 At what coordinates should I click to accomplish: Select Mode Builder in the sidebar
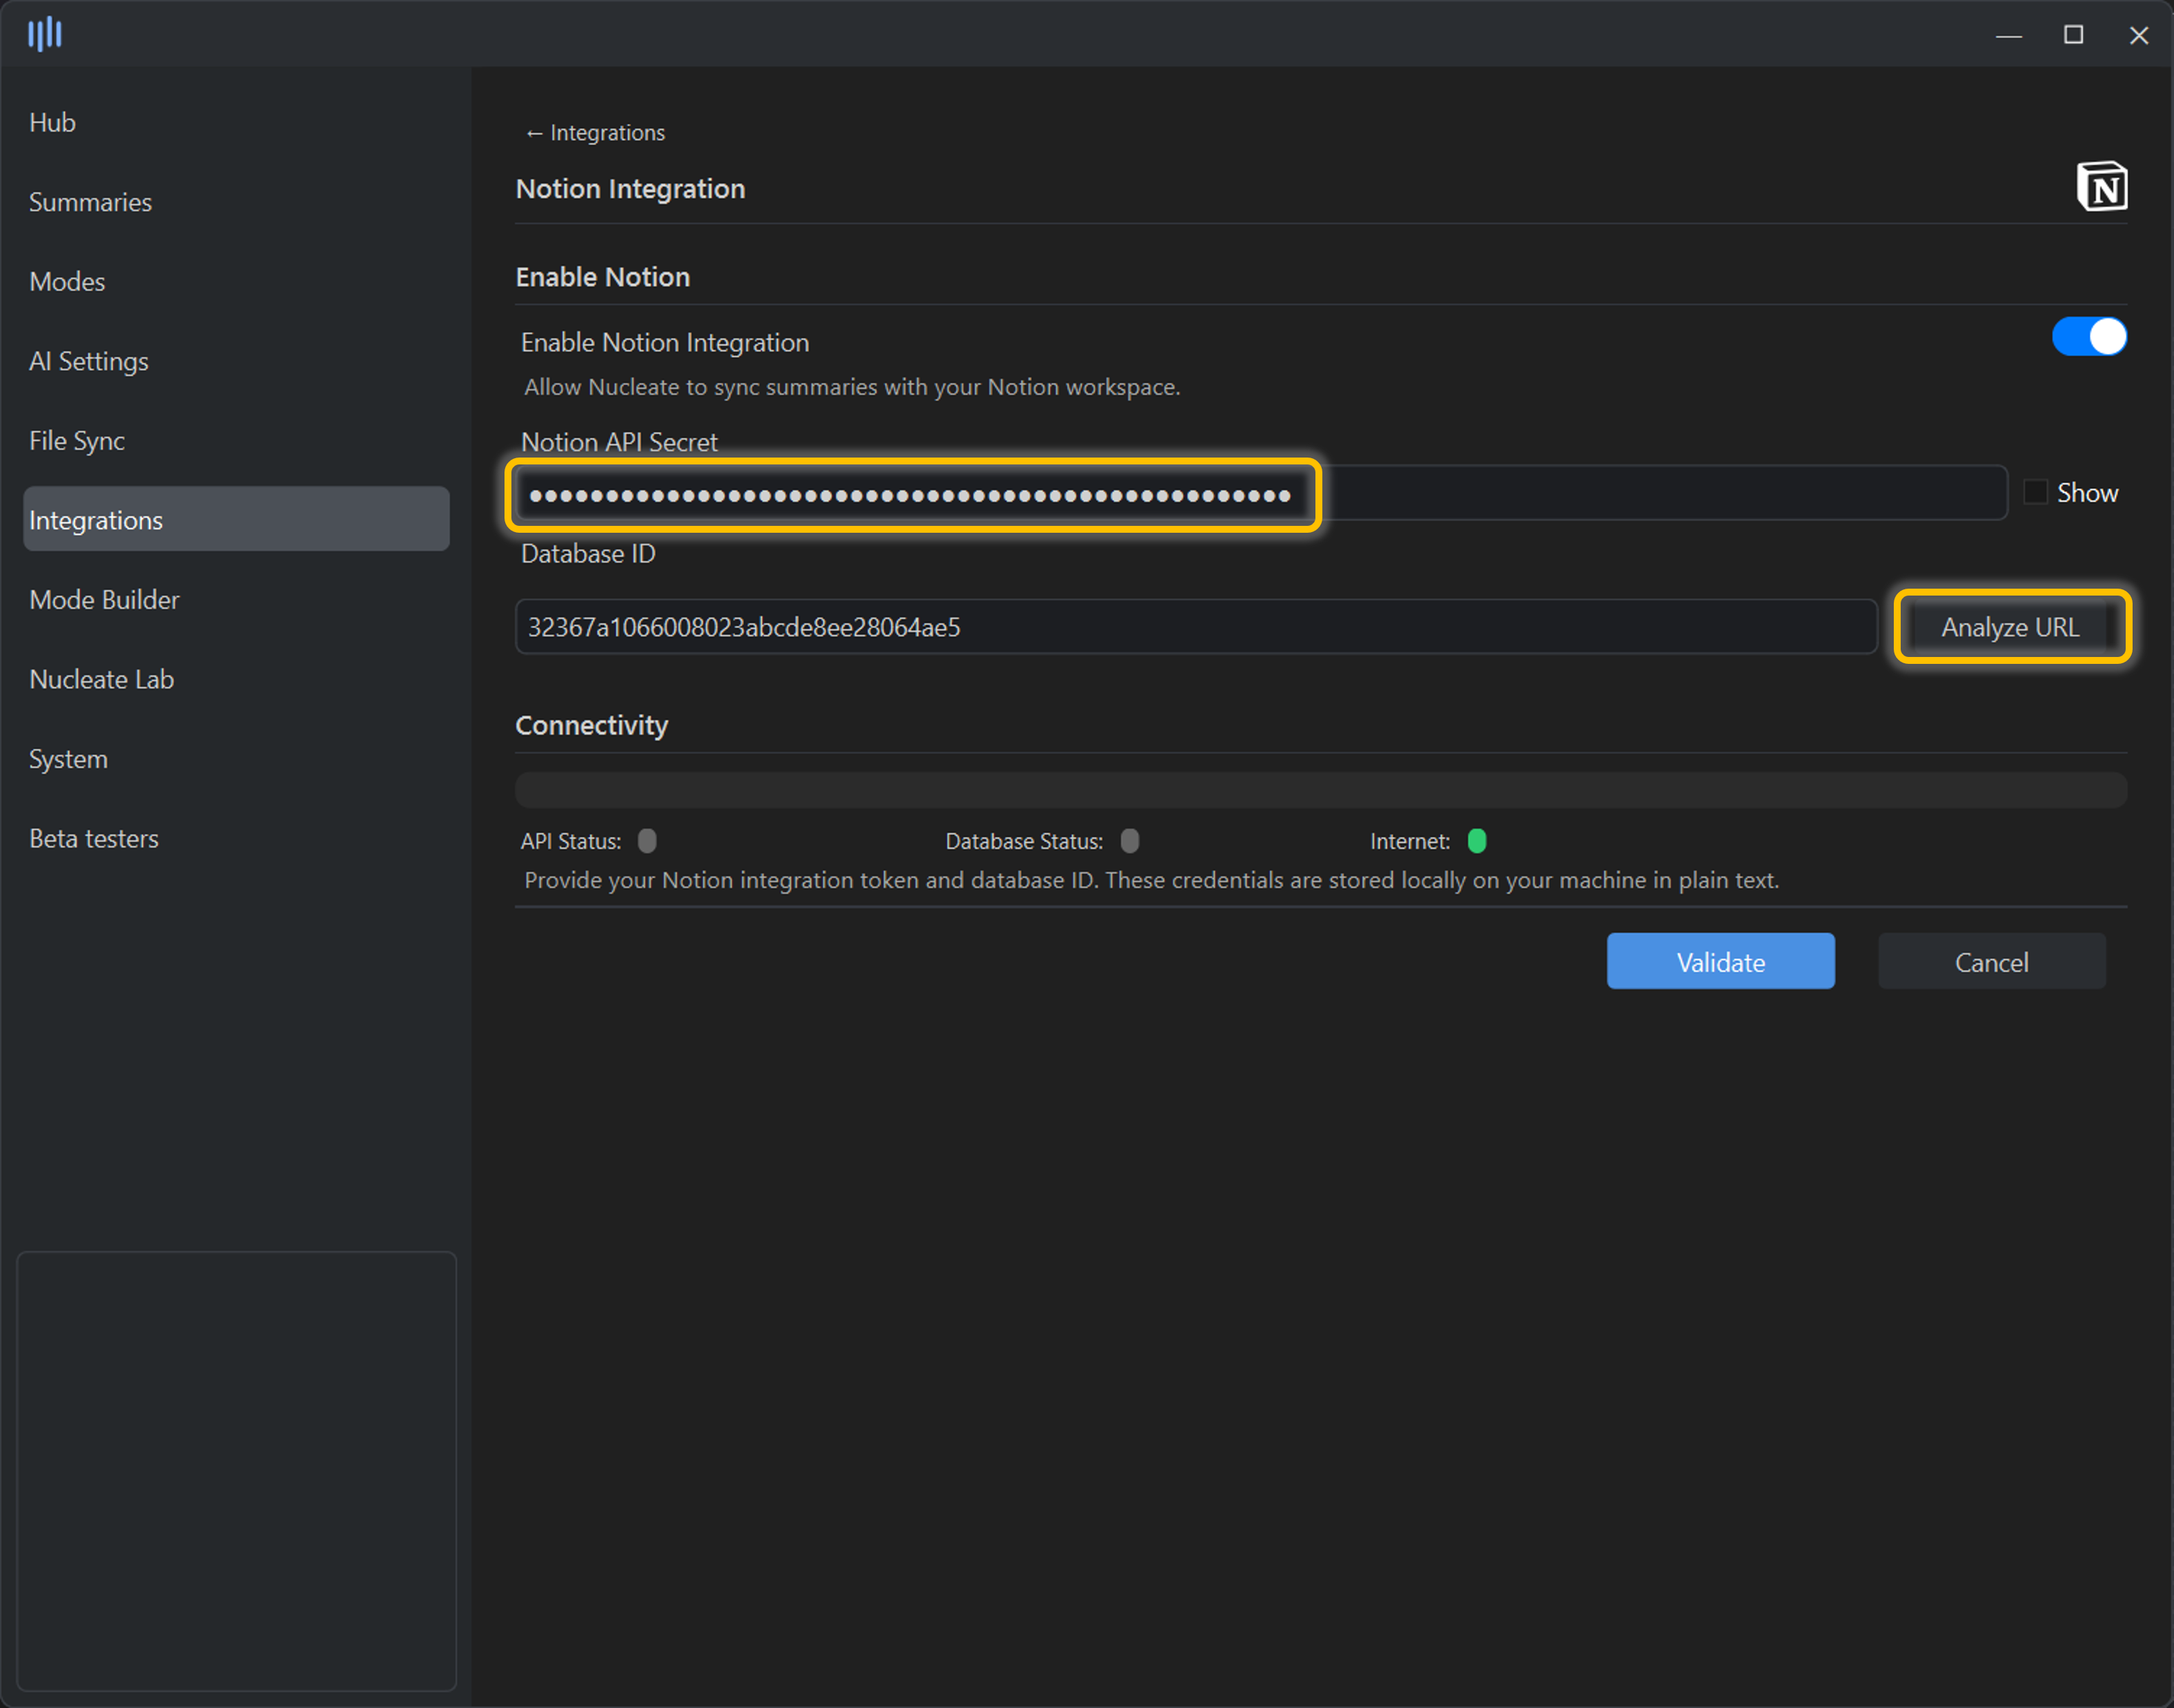pos(104,600)
